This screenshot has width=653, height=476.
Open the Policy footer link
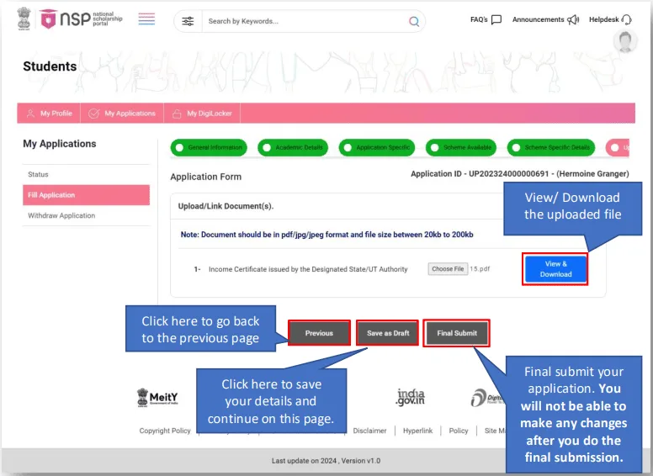point(459,431)
